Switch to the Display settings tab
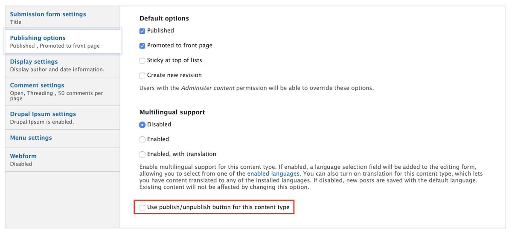Image resolution: width=512 pixels, height=234 pixels. tap(34, 62)
